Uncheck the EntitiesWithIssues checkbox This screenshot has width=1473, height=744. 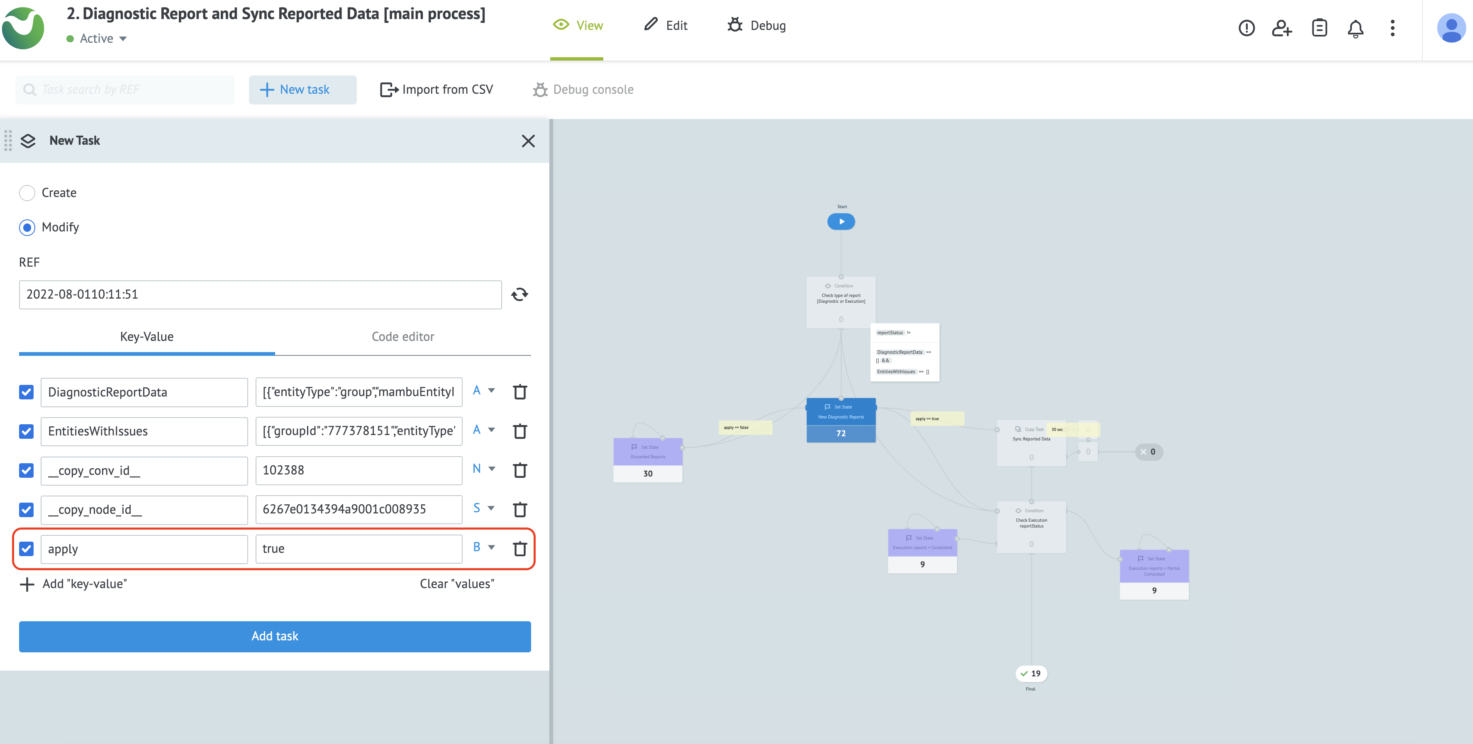coord(26,431)
